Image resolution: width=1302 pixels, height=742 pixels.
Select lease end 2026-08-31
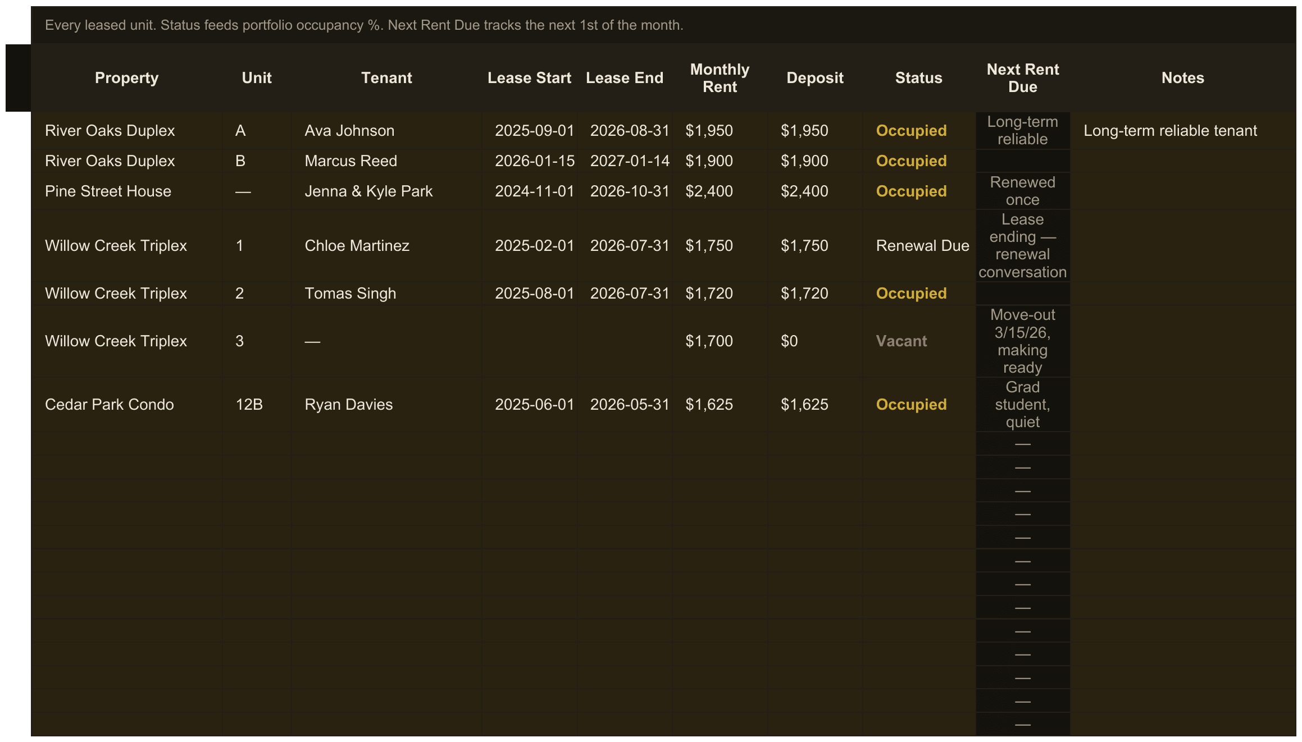click(625, 131)
